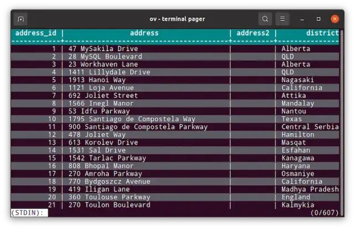Image resolution: width=355 pixels, height=229 pixels.
Task: Select '270 Toulon Boulevard' address
Action: pos(109,205)
